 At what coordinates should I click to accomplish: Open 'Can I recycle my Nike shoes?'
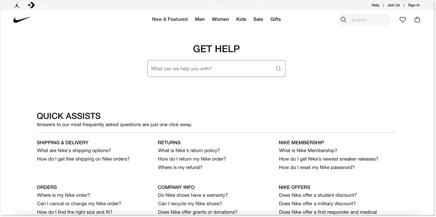(190, 204)
